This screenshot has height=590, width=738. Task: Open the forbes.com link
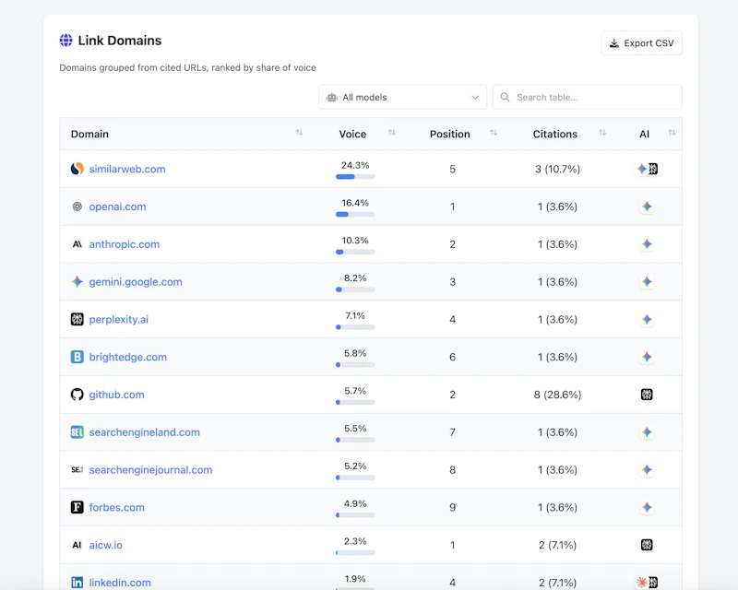point(117,508)
